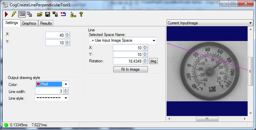This screenshot has width=256, height=130.
Task: Switch to the Graphics tab
Action: pyautogui.click(x=29, y=23)
